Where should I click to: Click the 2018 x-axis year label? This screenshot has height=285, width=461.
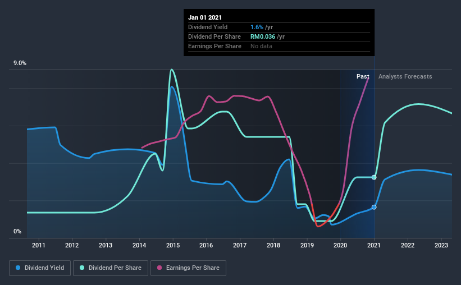pos(273,245)
